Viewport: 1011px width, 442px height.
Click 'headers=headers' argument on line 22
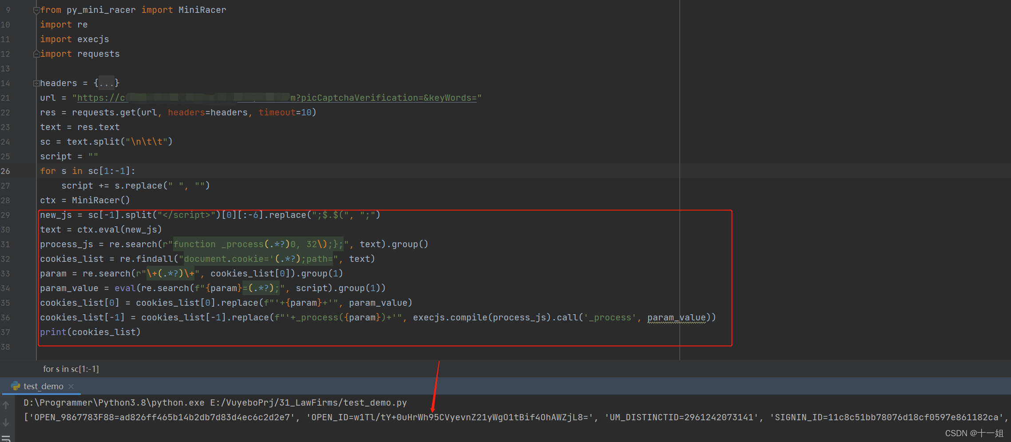(208, 112)
